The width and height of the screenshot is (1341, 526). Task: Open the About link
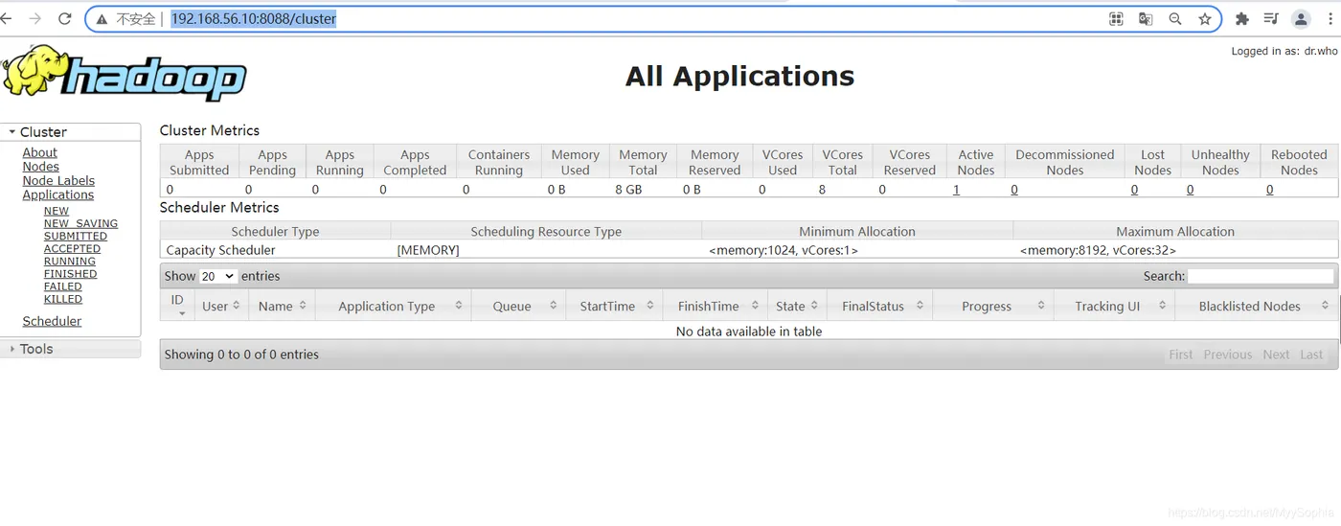click(40, 152)
